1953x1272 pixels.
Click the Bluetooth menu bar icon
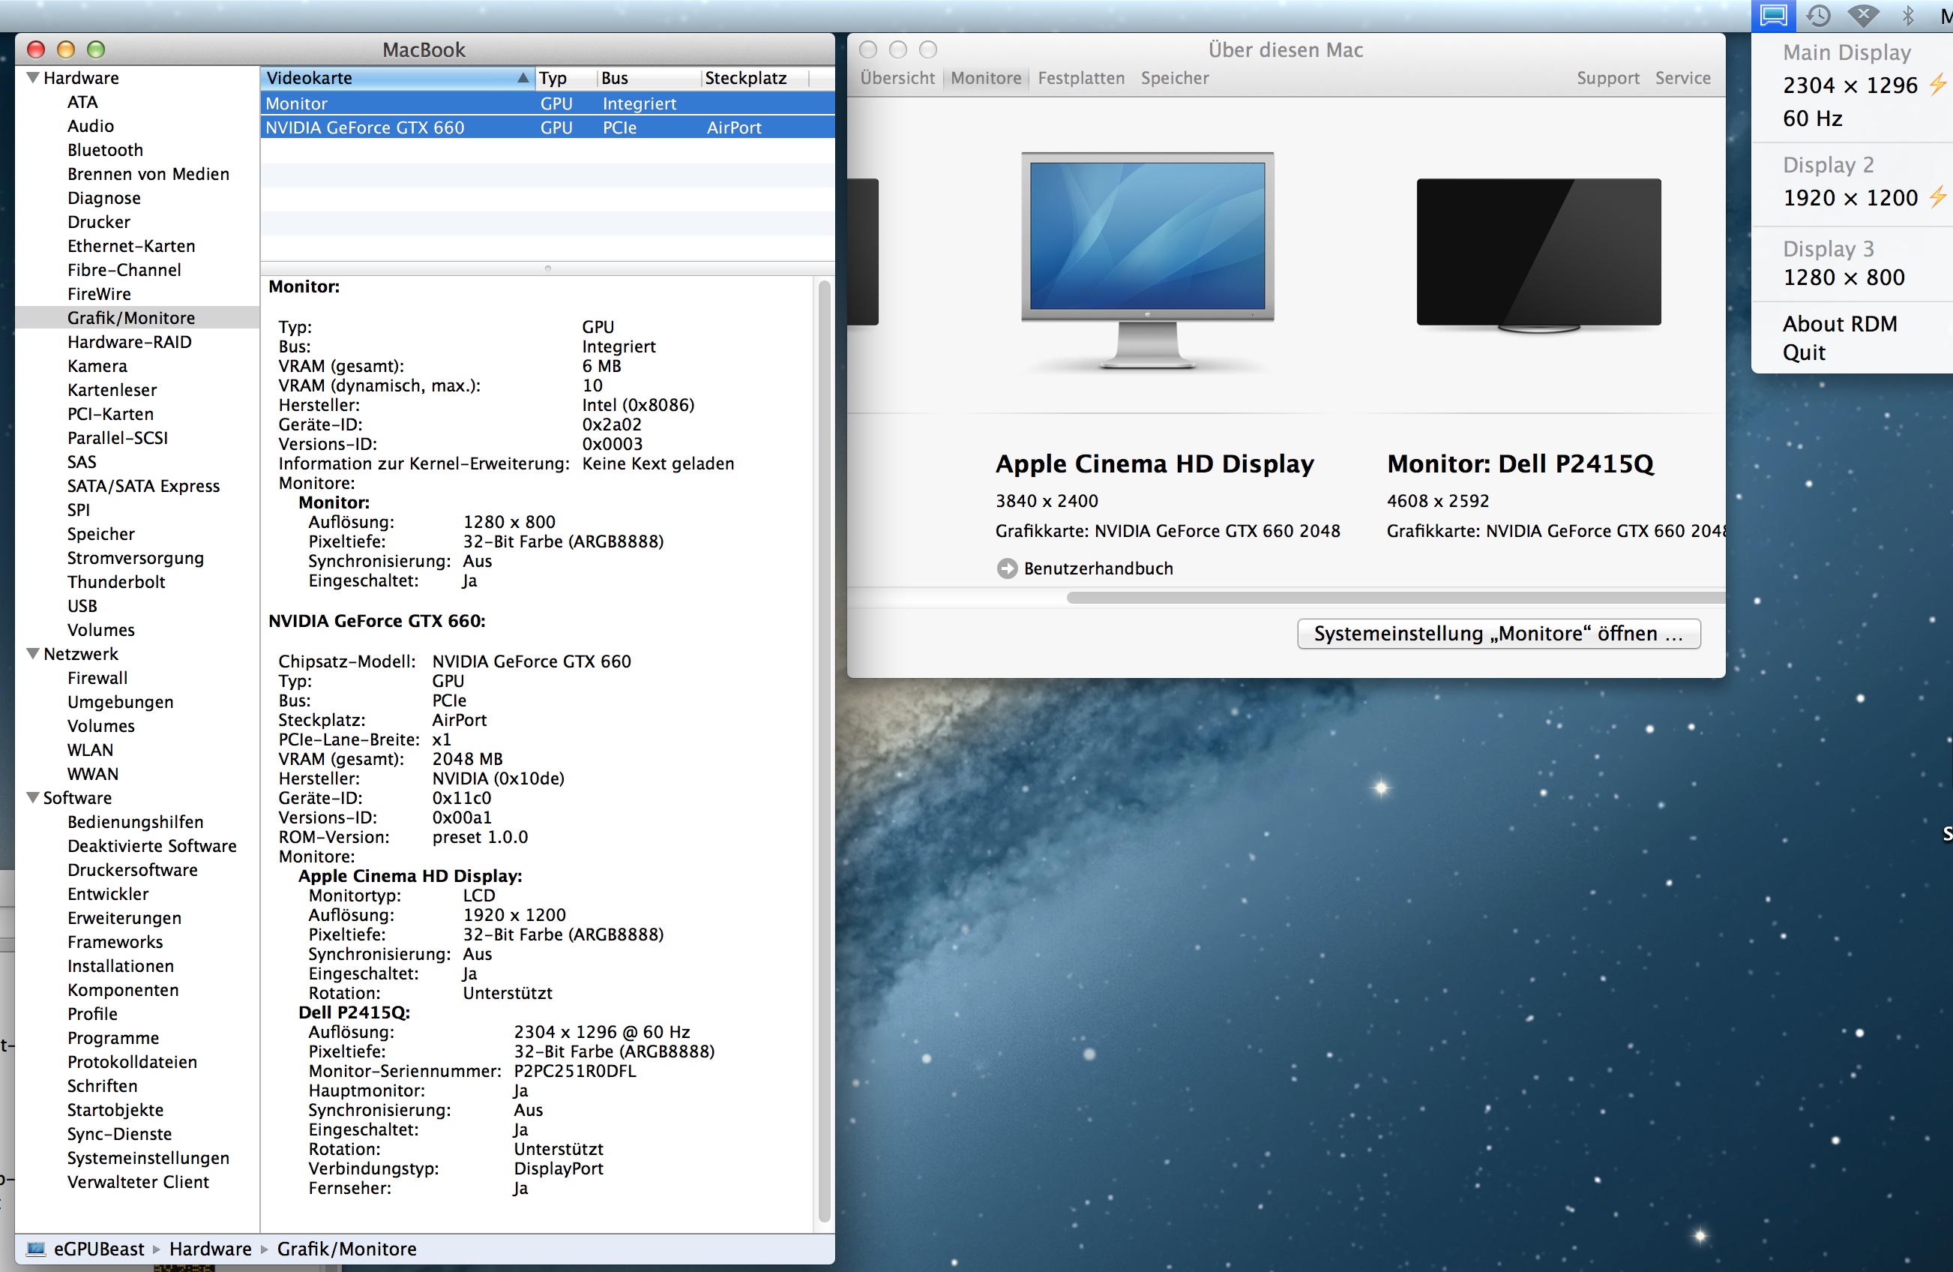coord(1908,16)
